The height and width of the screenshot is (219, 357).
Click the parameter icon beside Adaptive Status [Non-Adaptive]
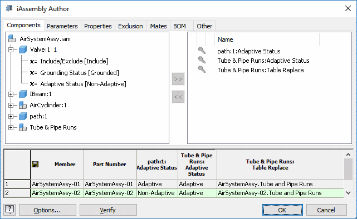pos(33,84)
